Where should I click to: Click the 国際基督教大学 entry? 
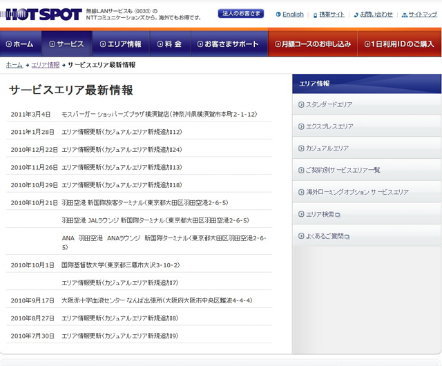click(x=121, y=265)
